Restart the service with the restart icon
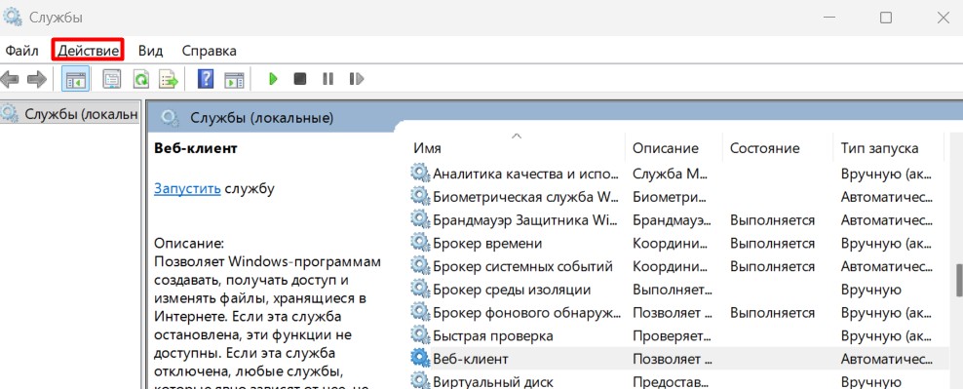Screen dimensions: 963x389 (356, 79)
